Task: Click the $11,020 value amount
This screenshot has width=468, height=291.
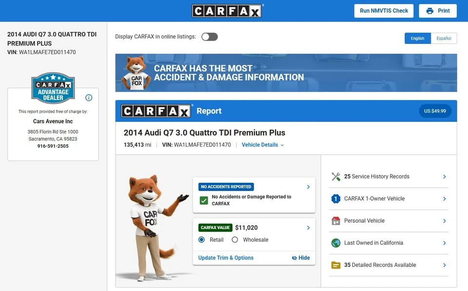Action: coord(246,228)
